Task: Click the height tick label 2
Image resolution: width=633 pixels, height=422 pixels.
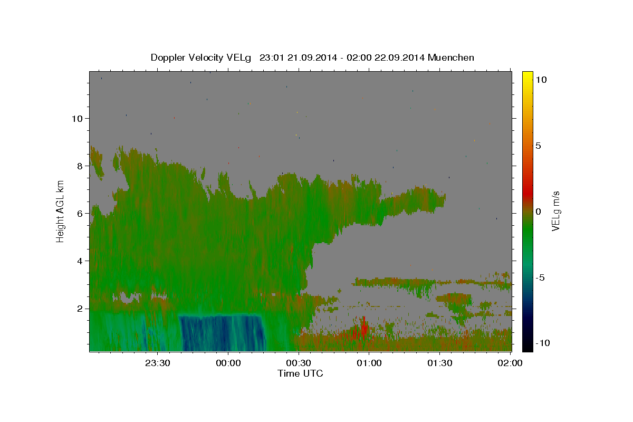Action: [80, 309]
